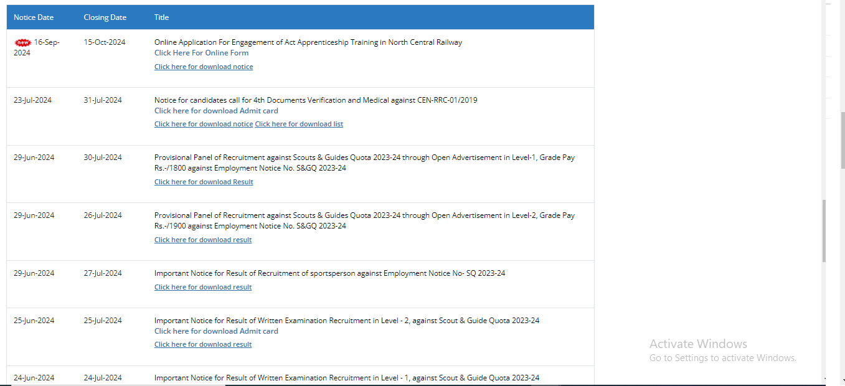Download result for Level - 2 Written Examination
The image size is (845, 386).
point(203,344)
